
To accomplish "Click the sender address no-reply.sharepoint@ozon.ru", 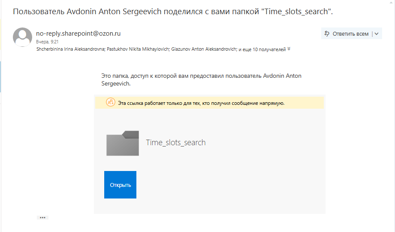I will [78, 34].
